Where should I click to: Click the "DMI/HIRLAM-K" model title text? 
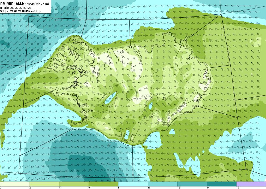13,4
